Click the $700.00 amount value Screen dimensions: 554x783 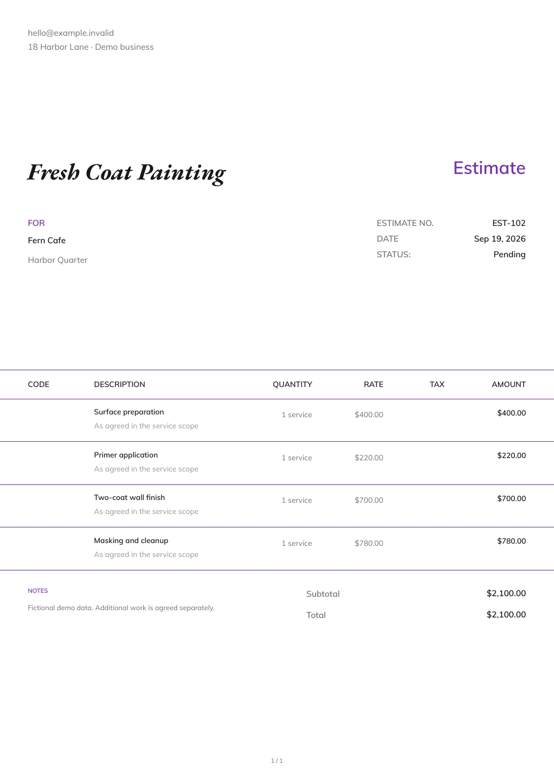coord(511,498)
